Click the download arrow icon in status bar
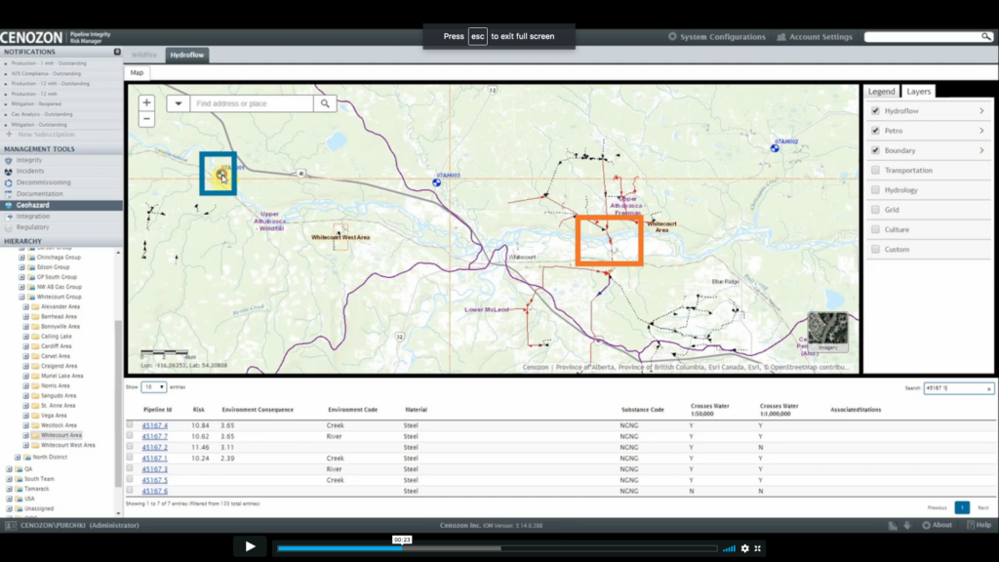The height and width of the screenshot is (562, 999). tap(907, 526)
